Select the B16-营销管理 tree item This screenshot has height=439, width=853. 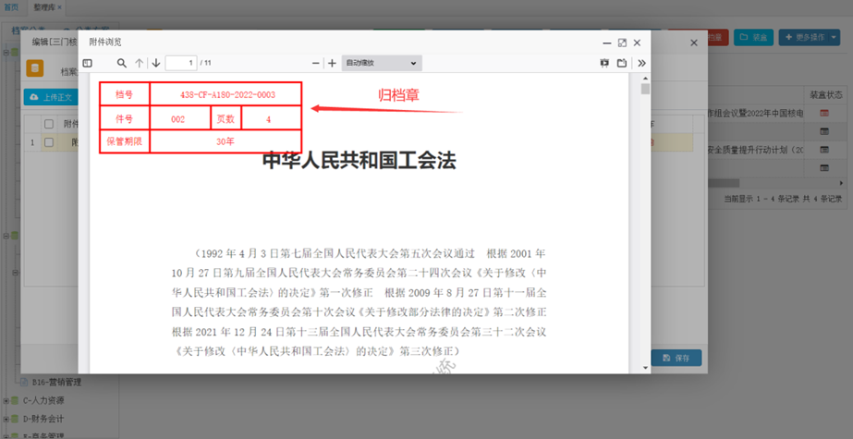[x=56, y=383]
